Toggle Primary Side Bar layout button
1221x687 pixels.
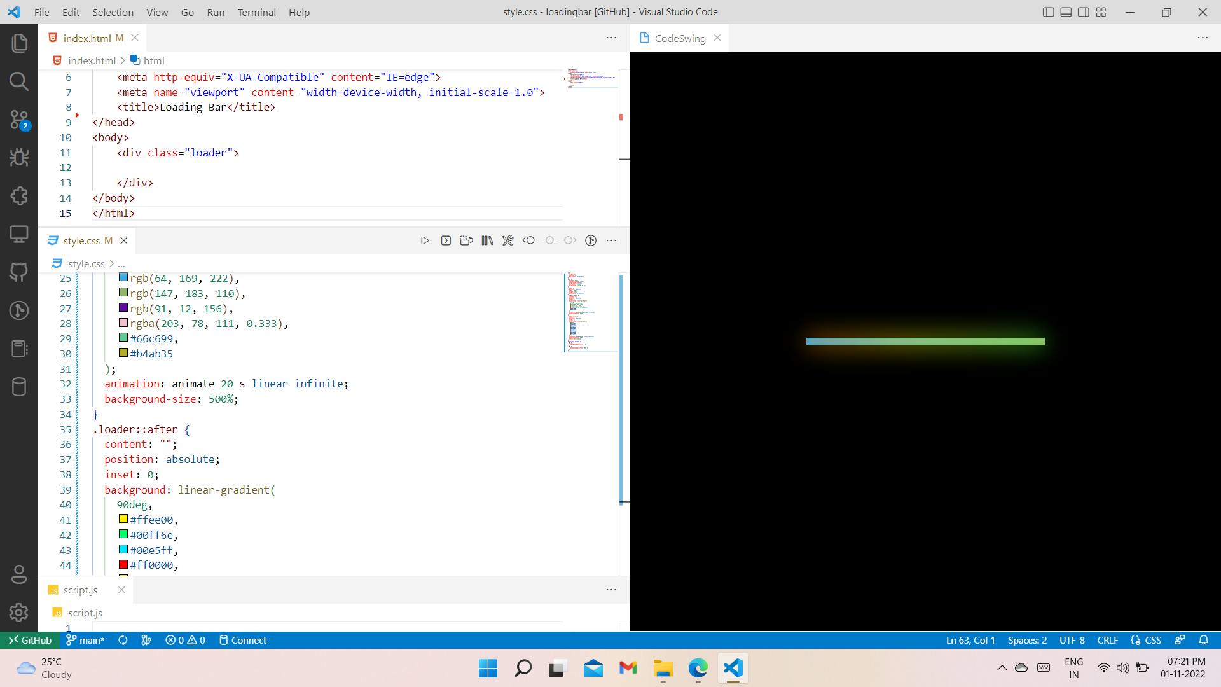coord(1049,12)
